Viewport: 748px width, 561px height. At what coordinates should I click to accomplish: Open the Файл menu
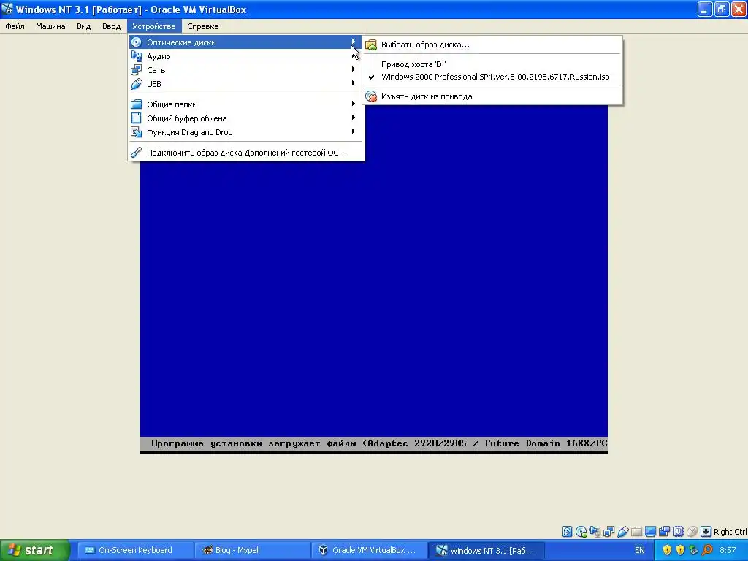(15, 26)
